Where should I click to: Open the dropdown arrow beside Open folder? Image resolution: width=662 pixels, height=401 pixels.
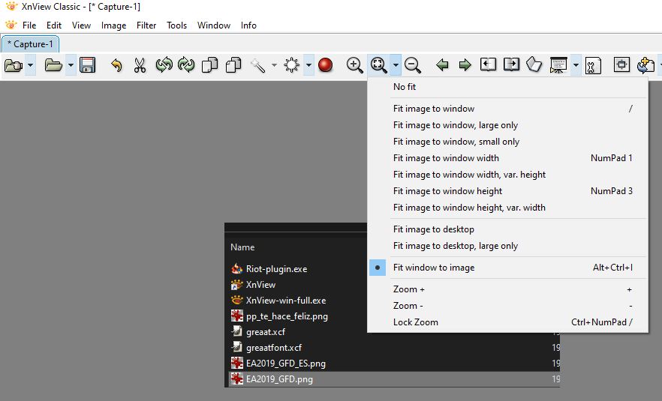[x=71, y=65]
